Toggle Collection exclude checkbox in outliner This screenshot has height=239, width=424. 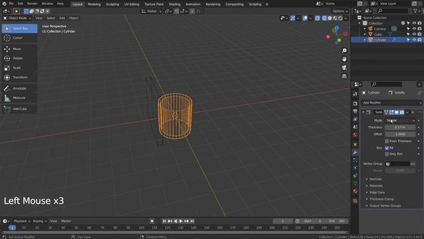[x=403, y=23]
